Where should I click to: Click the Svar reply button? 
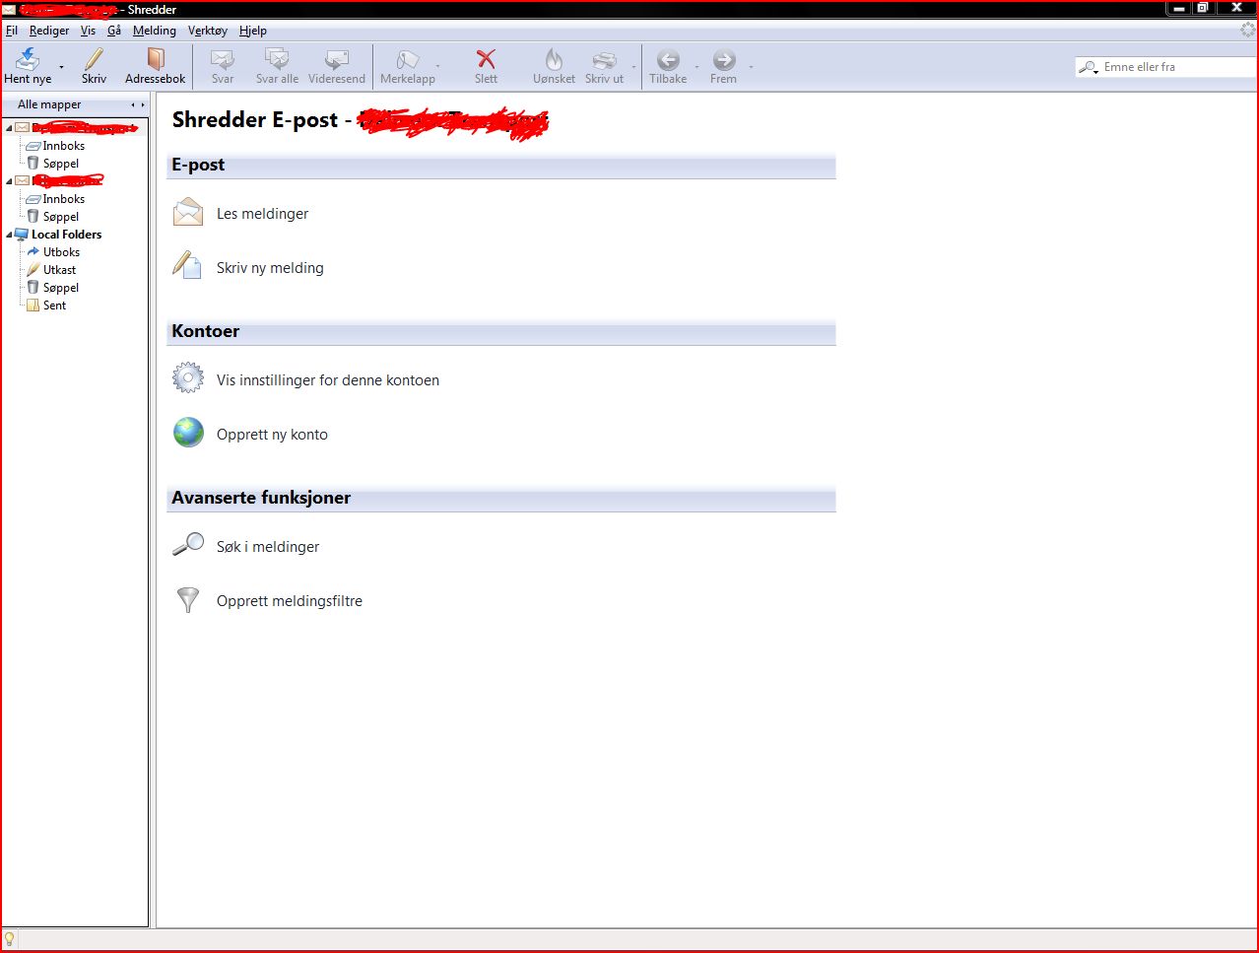tap(223, 66)
